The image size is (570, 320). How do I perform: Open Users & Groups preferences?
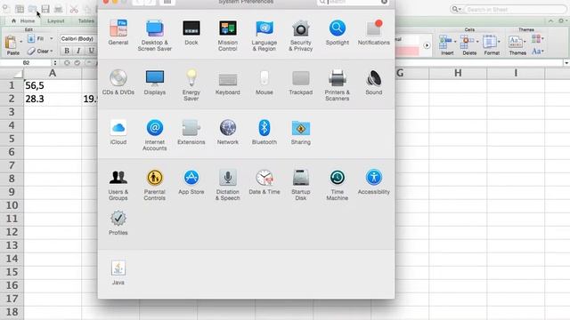(118, 185)
